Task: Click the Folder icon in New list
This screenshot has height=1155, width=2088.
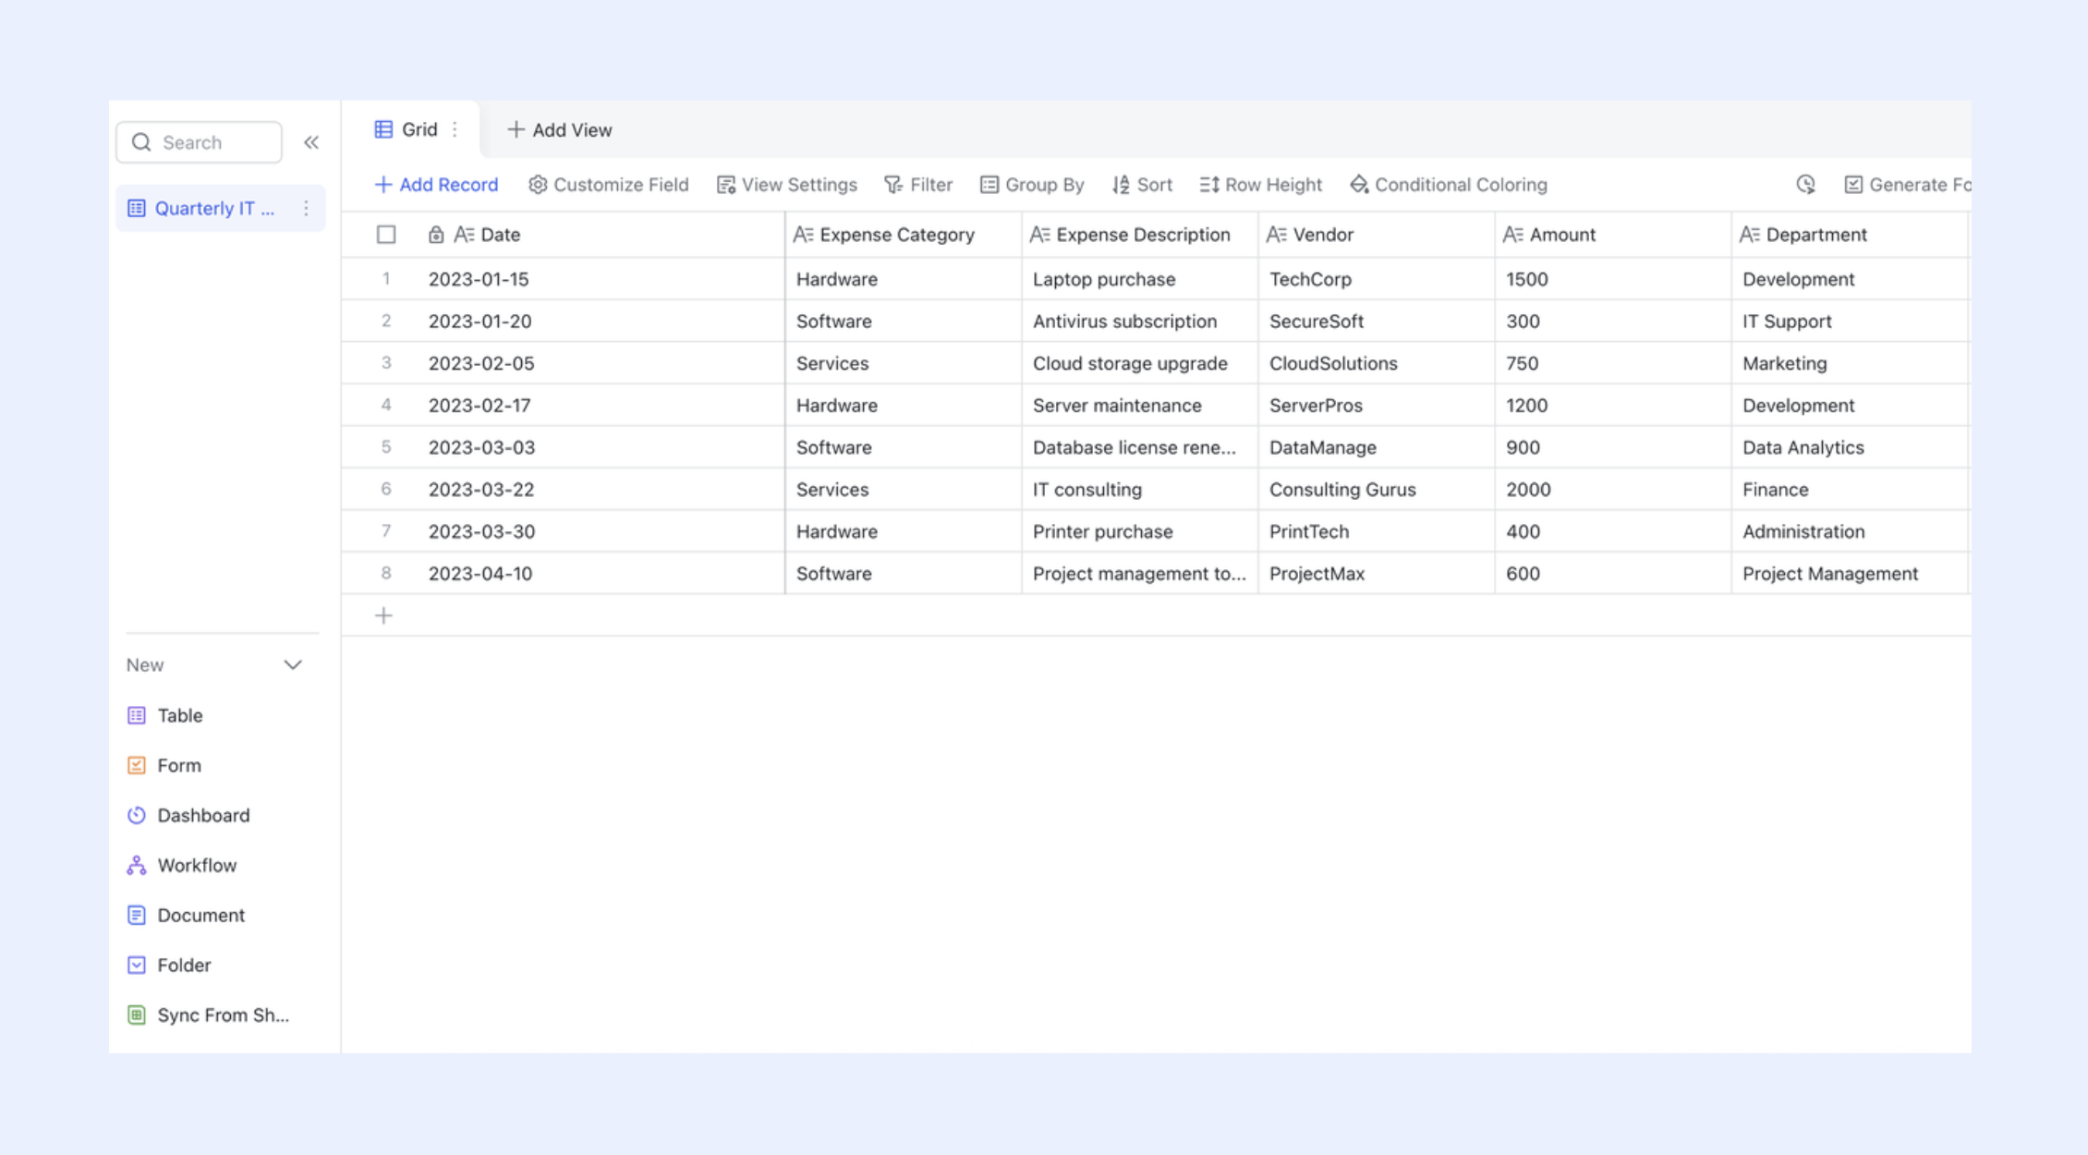Action: pyautogui.click(x=137, y=965)
